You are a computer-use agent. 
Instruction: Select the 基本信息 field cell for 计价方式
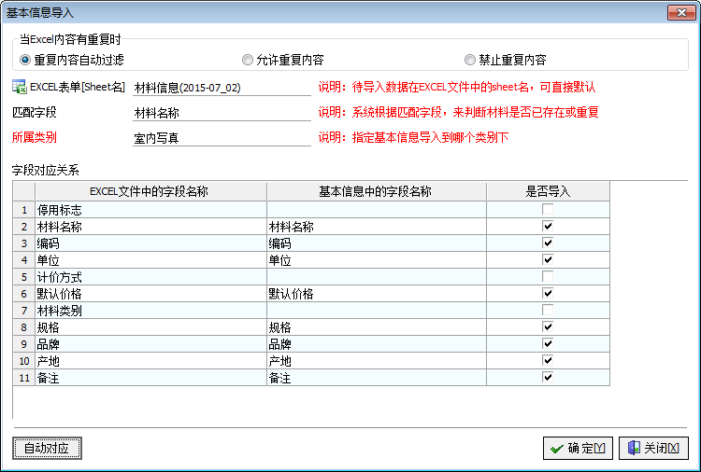[x=376, y=277]
